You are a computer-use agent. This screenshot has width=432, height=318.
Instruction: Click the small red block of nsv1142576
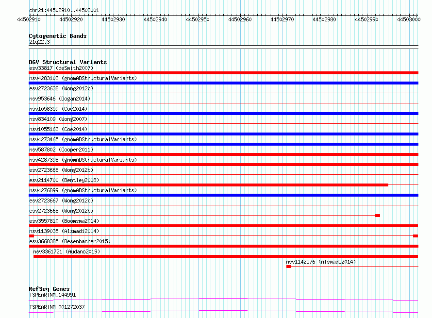tap(289, 267)
